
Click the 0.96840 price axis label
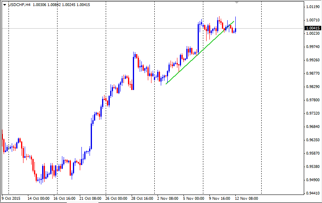[313, 126]
